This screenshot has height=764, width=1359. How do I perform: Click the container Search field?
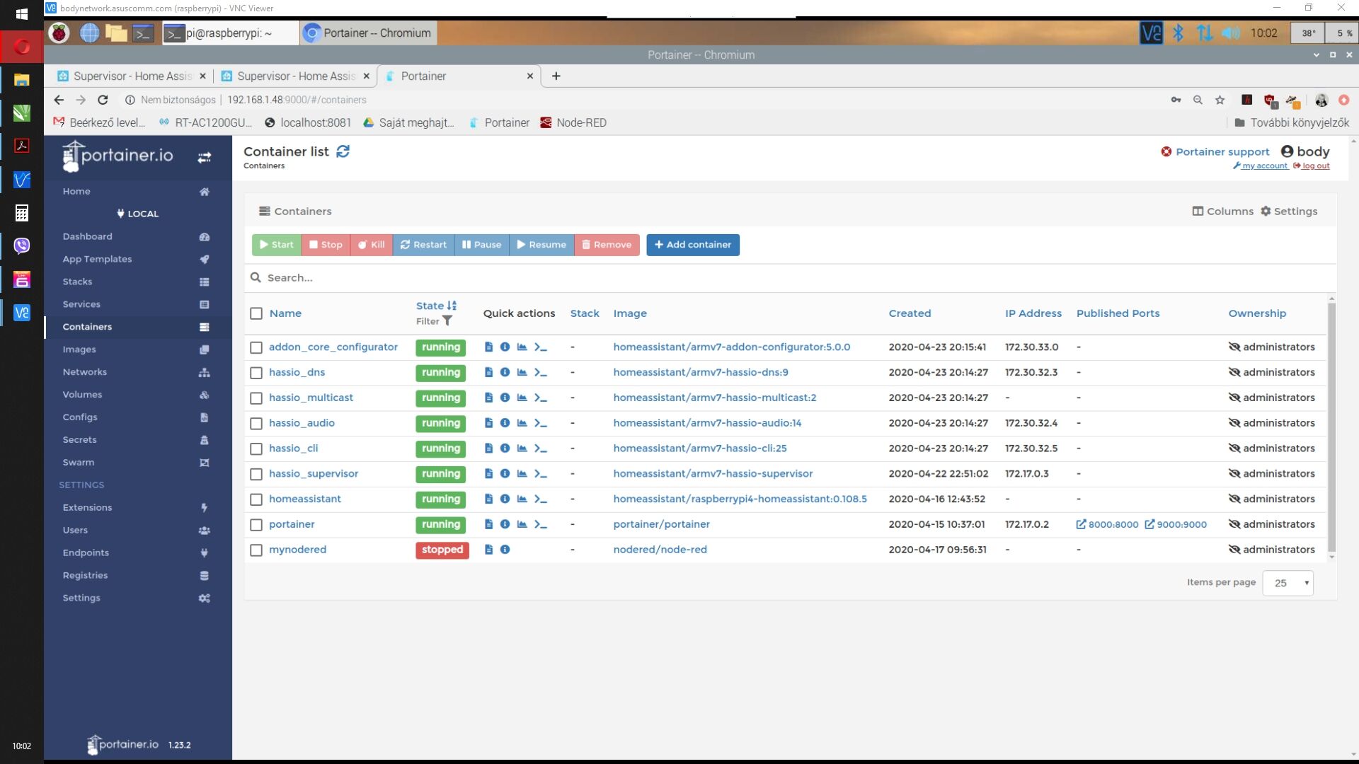tap(790, 278)
